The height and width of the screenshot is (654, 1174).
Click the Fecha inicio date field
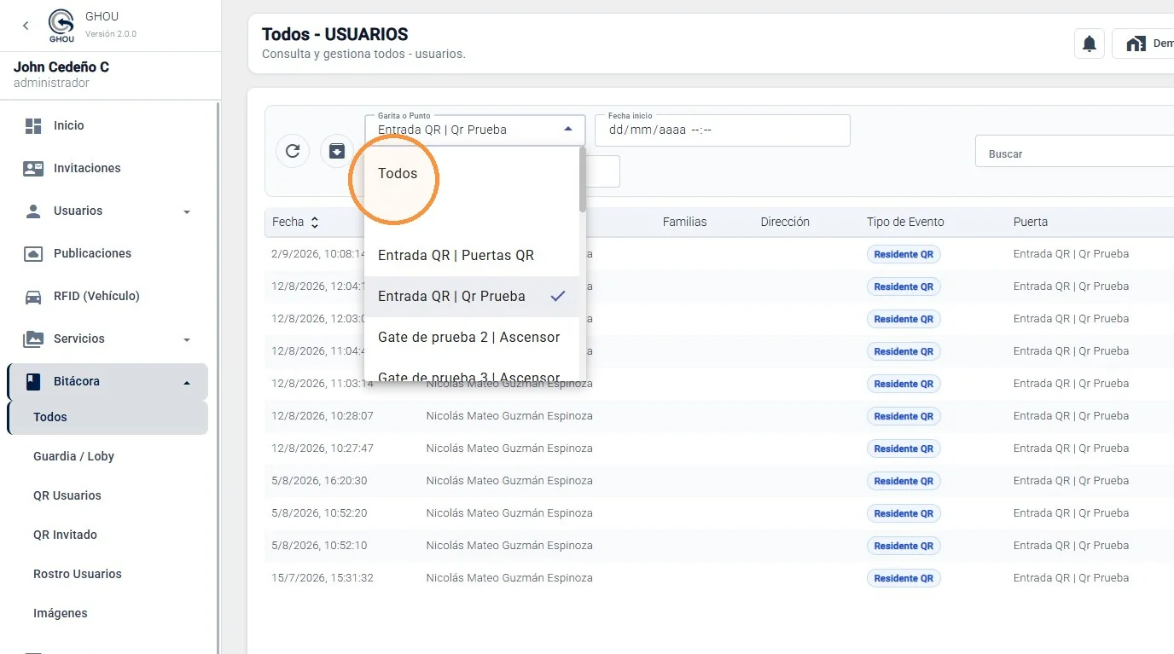point(723,130)
